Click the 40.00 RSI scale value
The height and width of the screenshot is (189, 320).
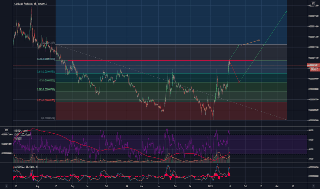tap(311, 149)
